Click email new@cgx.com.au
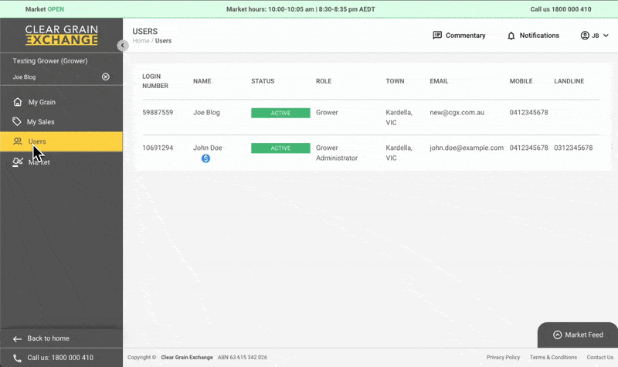This screenshot has height=367, width=618. pyautogui.click(x=457, y=112)
